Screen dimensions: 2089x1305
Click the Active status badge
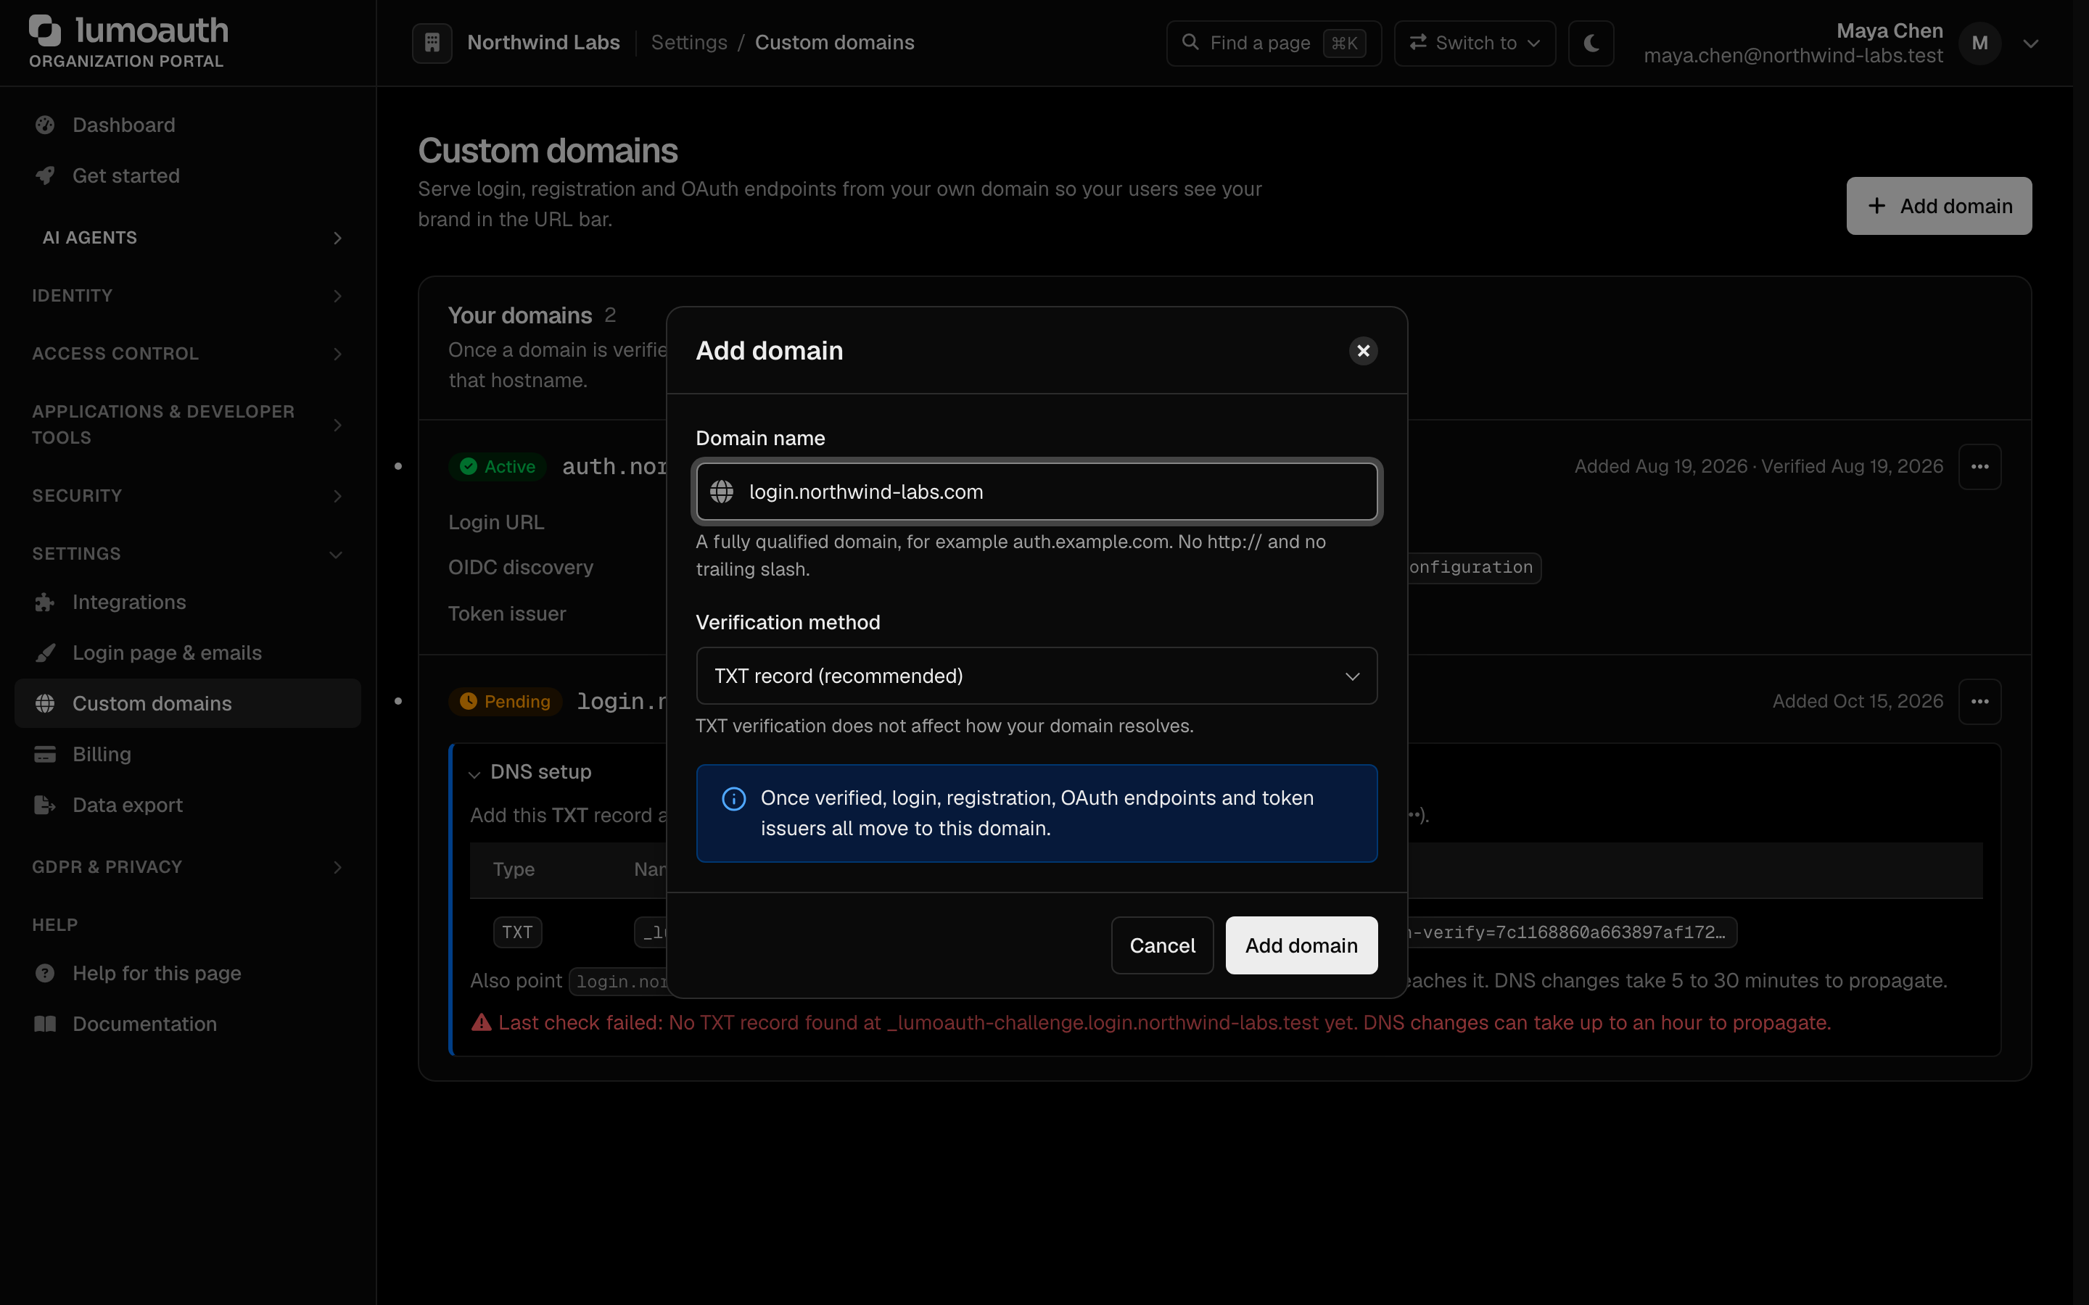[x=498, y=467]
